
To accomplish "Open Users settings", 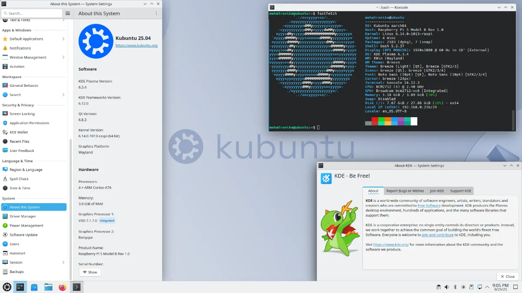I will pos(34,244).
